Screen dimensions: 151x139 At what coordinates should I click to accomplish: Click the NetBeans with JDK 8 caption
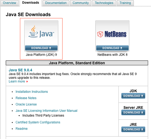(x=112, y=55)
